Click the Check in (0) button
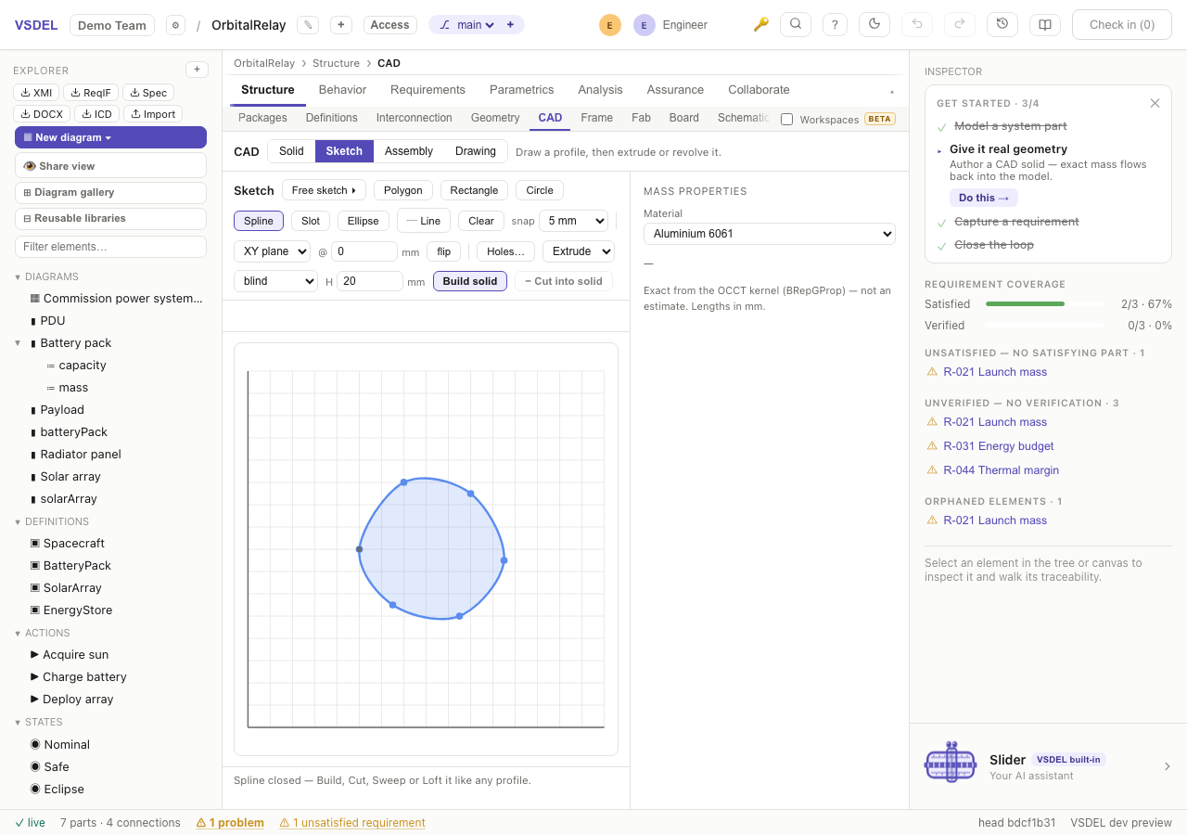Screen dimensions: 1187x835 pos(1122,25)
